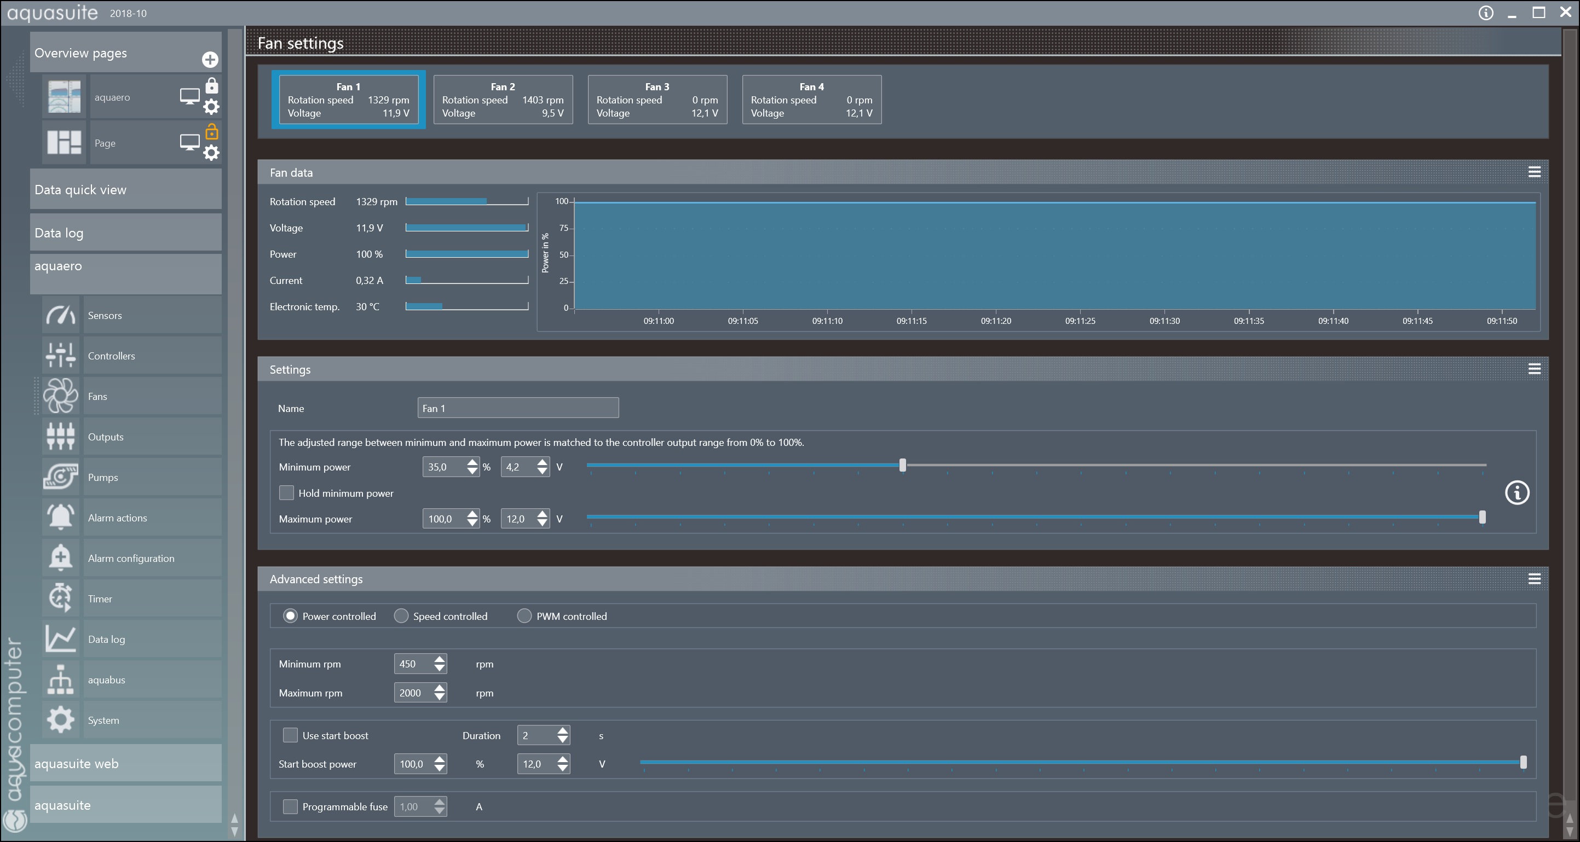The height and width of the screenshot is (842, 1580).
Task: Click the Minimum power slider handle
Action: [902, 465]
